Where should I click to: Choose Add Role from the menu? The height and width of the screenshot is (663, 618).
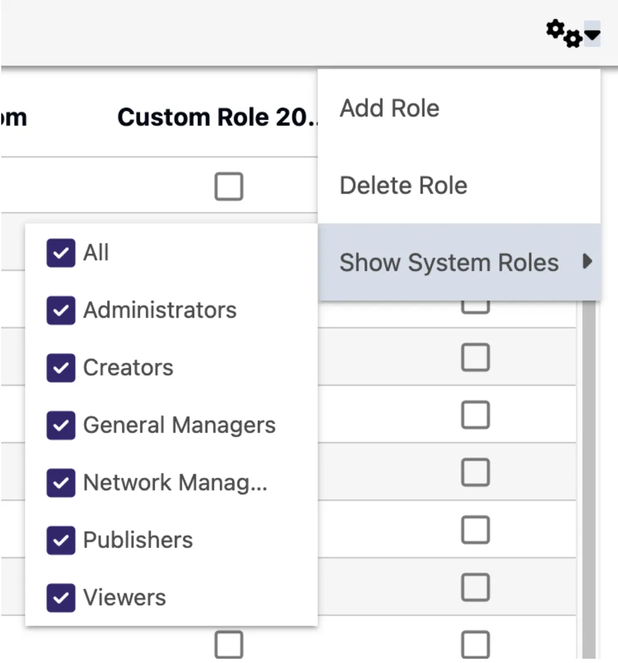[460, 108]
